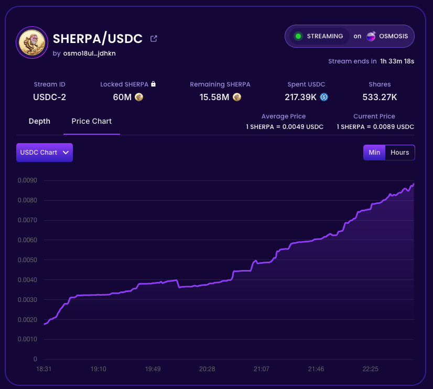Click the 22:25 time axis label
This screenshot has width=433, height=389.
coord(370,369)
